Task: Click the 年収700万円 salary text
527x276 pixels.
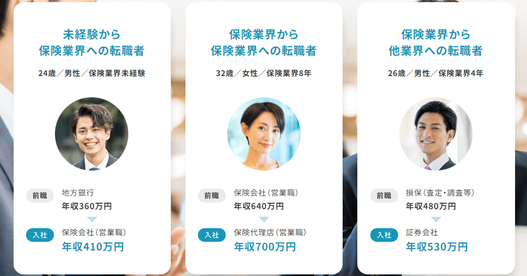Action: coord(265,247)
